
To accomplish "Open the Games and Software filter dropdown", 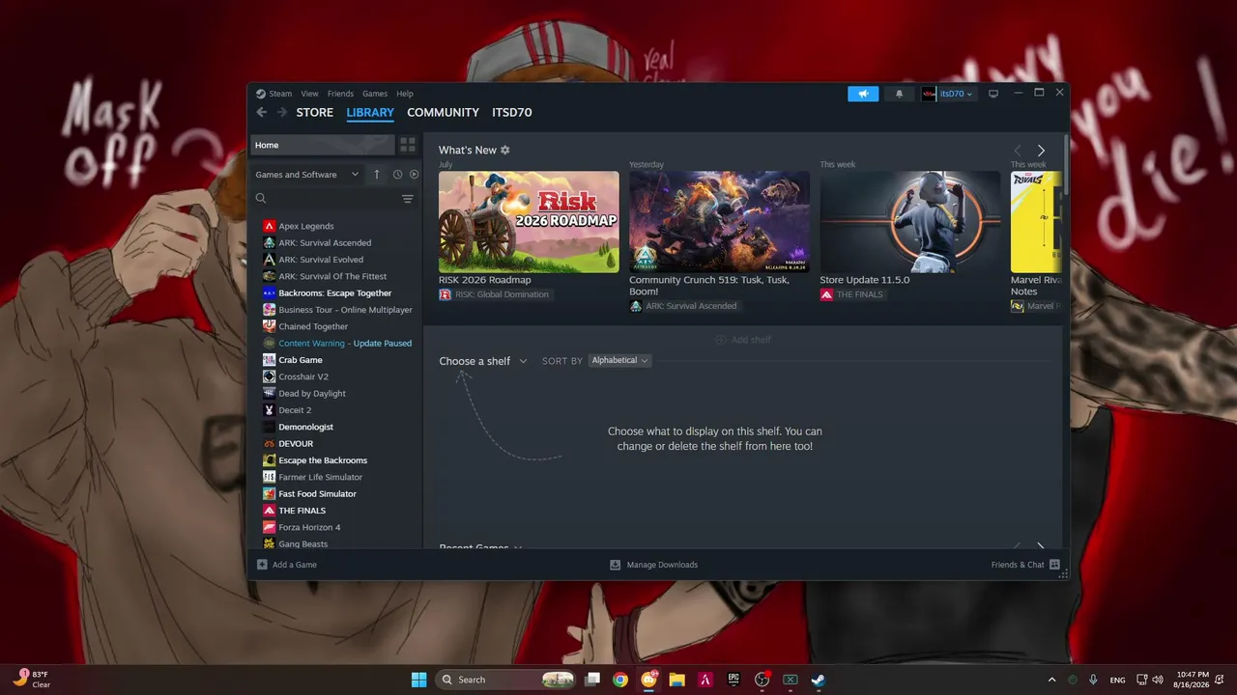I will tap(307, 175).
